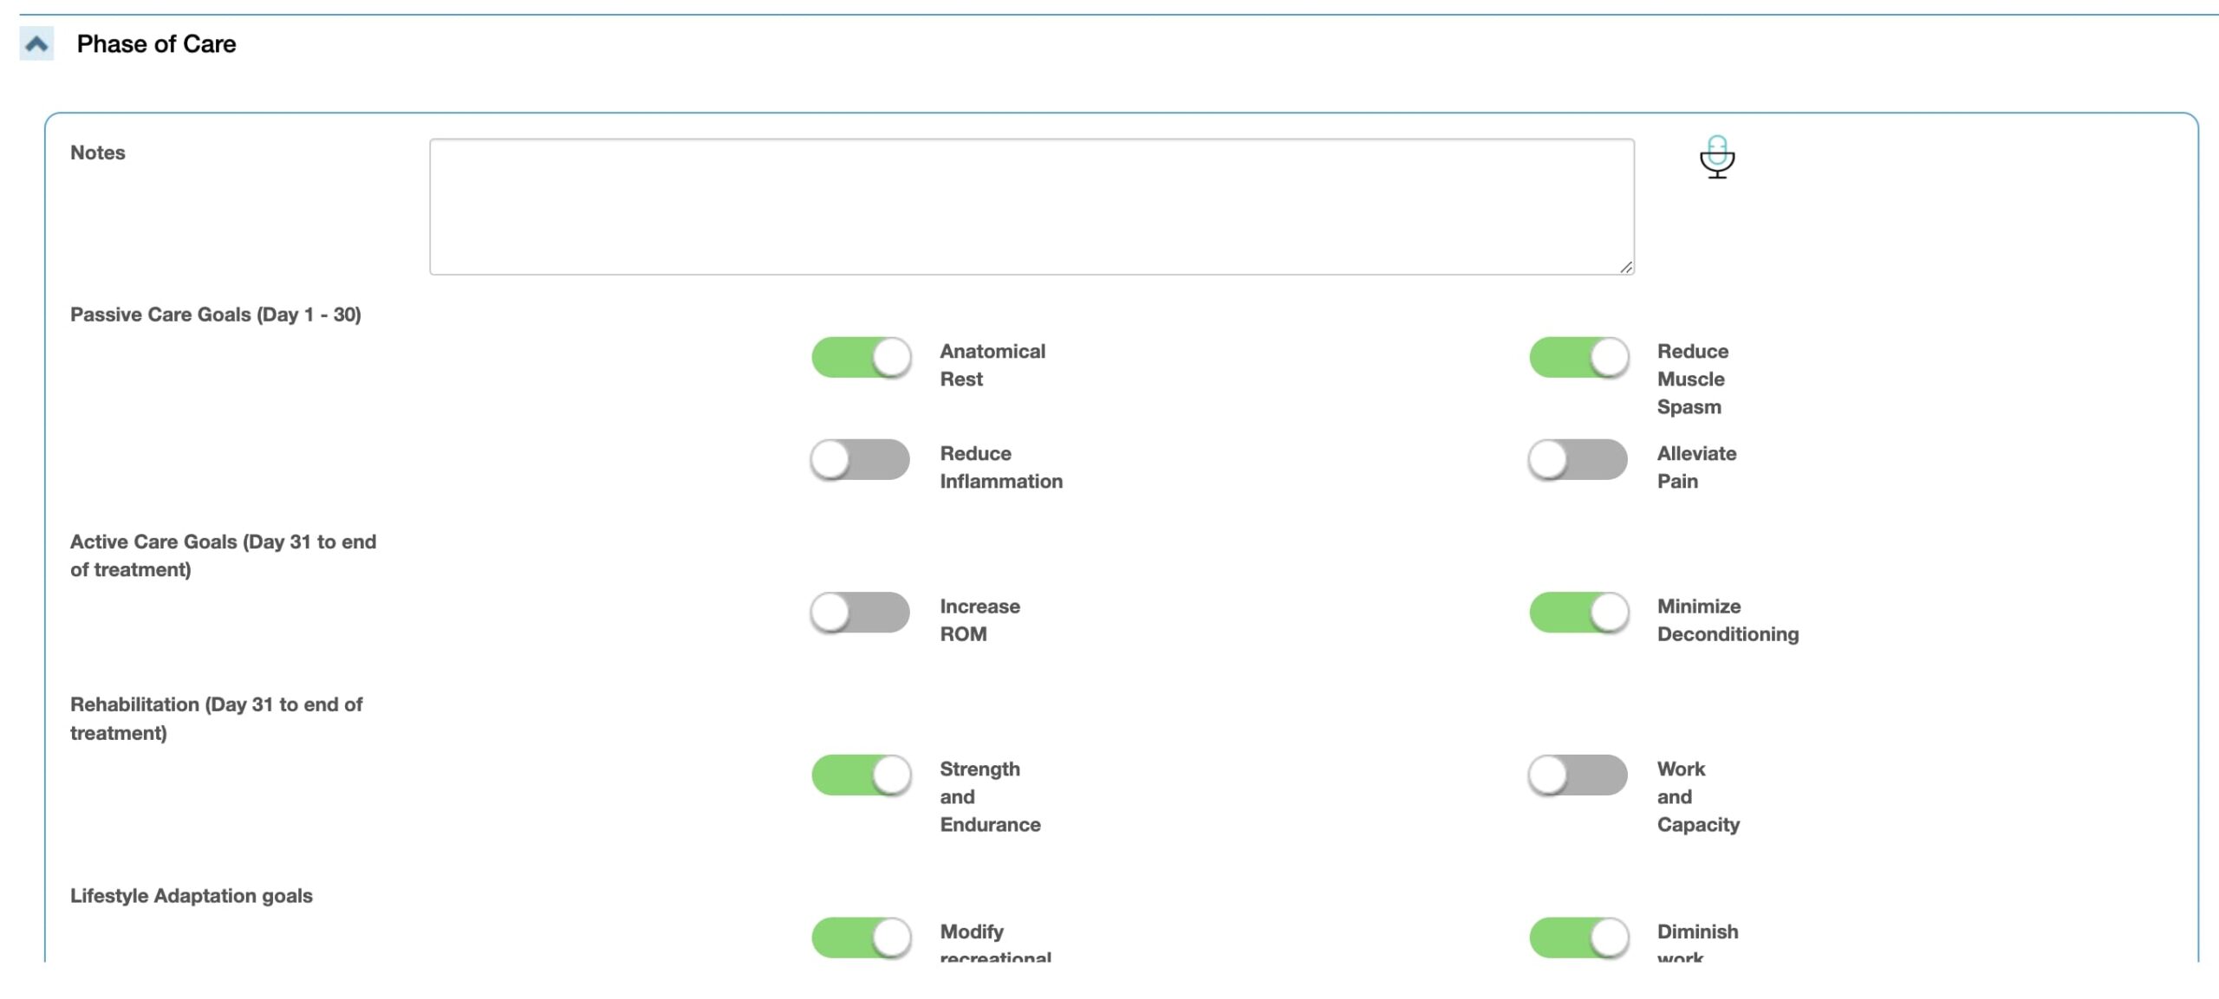
Task: Disable the Anatomical Rest toggle
Action: (861, 358)
